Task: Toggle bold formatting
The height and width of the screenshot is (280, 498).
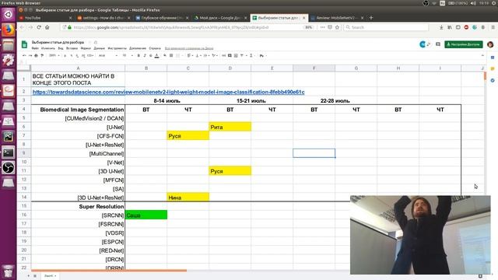Action: click(139, 55)
